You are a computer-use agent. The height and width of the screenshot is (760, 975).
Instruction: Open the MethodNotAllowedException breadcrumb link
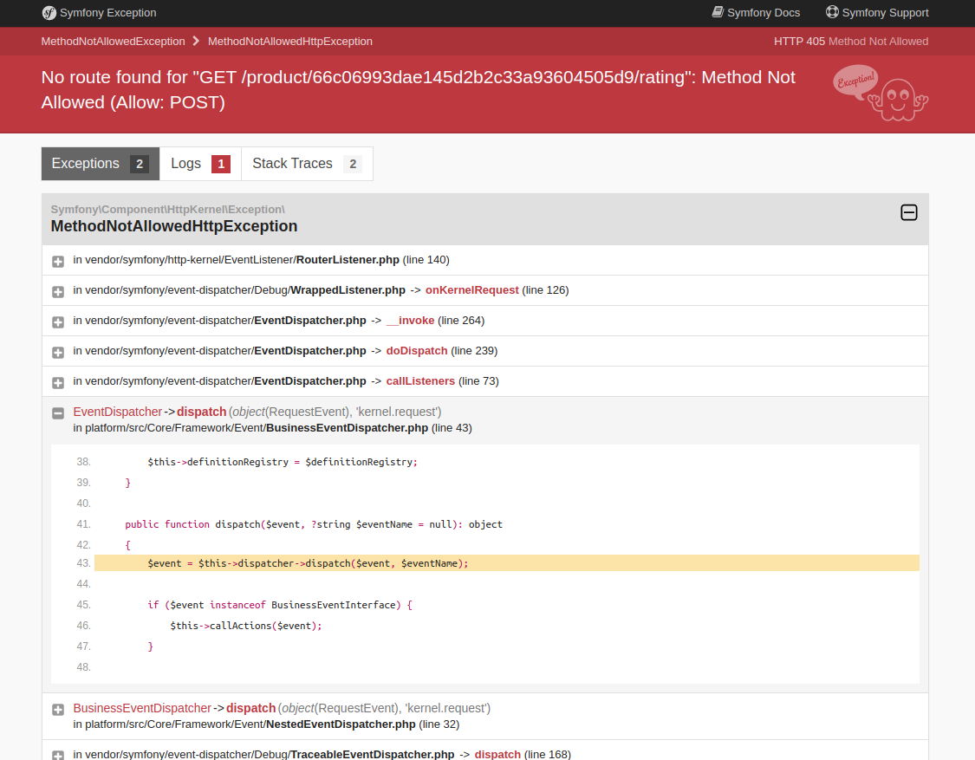[x=113, y=41]
